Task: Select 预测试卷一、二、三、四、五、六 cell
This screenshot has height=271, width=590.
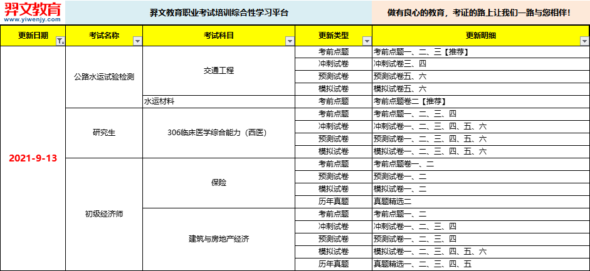Action: (480, 139)
